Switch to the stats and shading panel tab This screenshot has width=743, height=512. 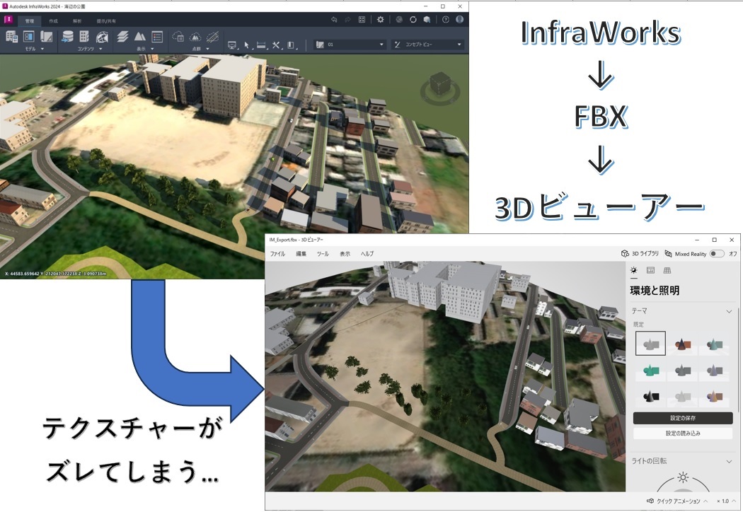pyautogui.click(x=650, y=270)
